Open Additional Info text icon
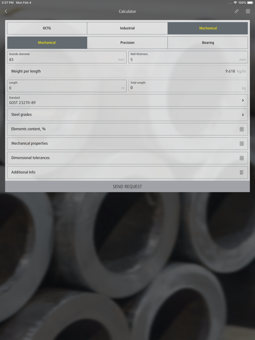Image resolution: width=255 pixels, height=340 pixels. click(242, 172)
